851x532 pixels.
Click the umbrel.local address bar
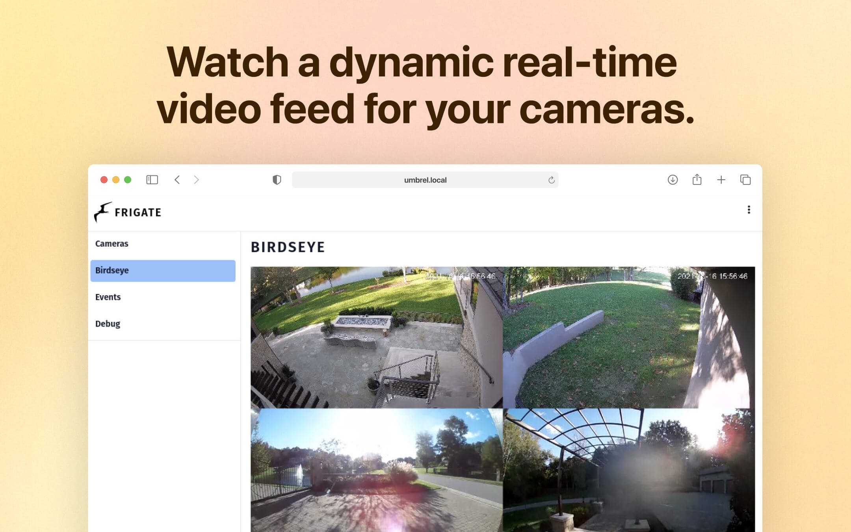click(425, 180)
